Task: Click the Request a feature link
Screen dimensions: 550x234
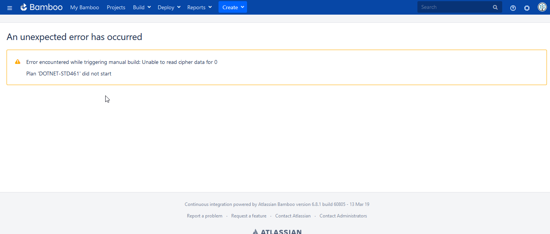Action: tap(249, 216)
